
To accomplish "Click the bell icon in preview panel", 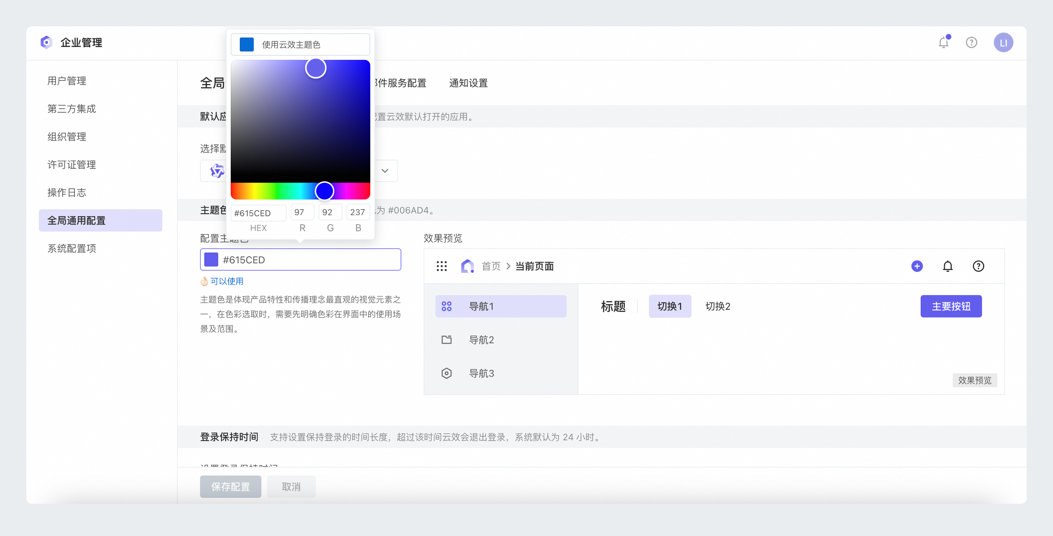I will click(x=948, y=266).
